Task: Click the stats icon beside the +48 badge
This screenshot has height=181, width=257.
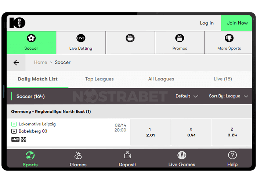Action: 23,139
